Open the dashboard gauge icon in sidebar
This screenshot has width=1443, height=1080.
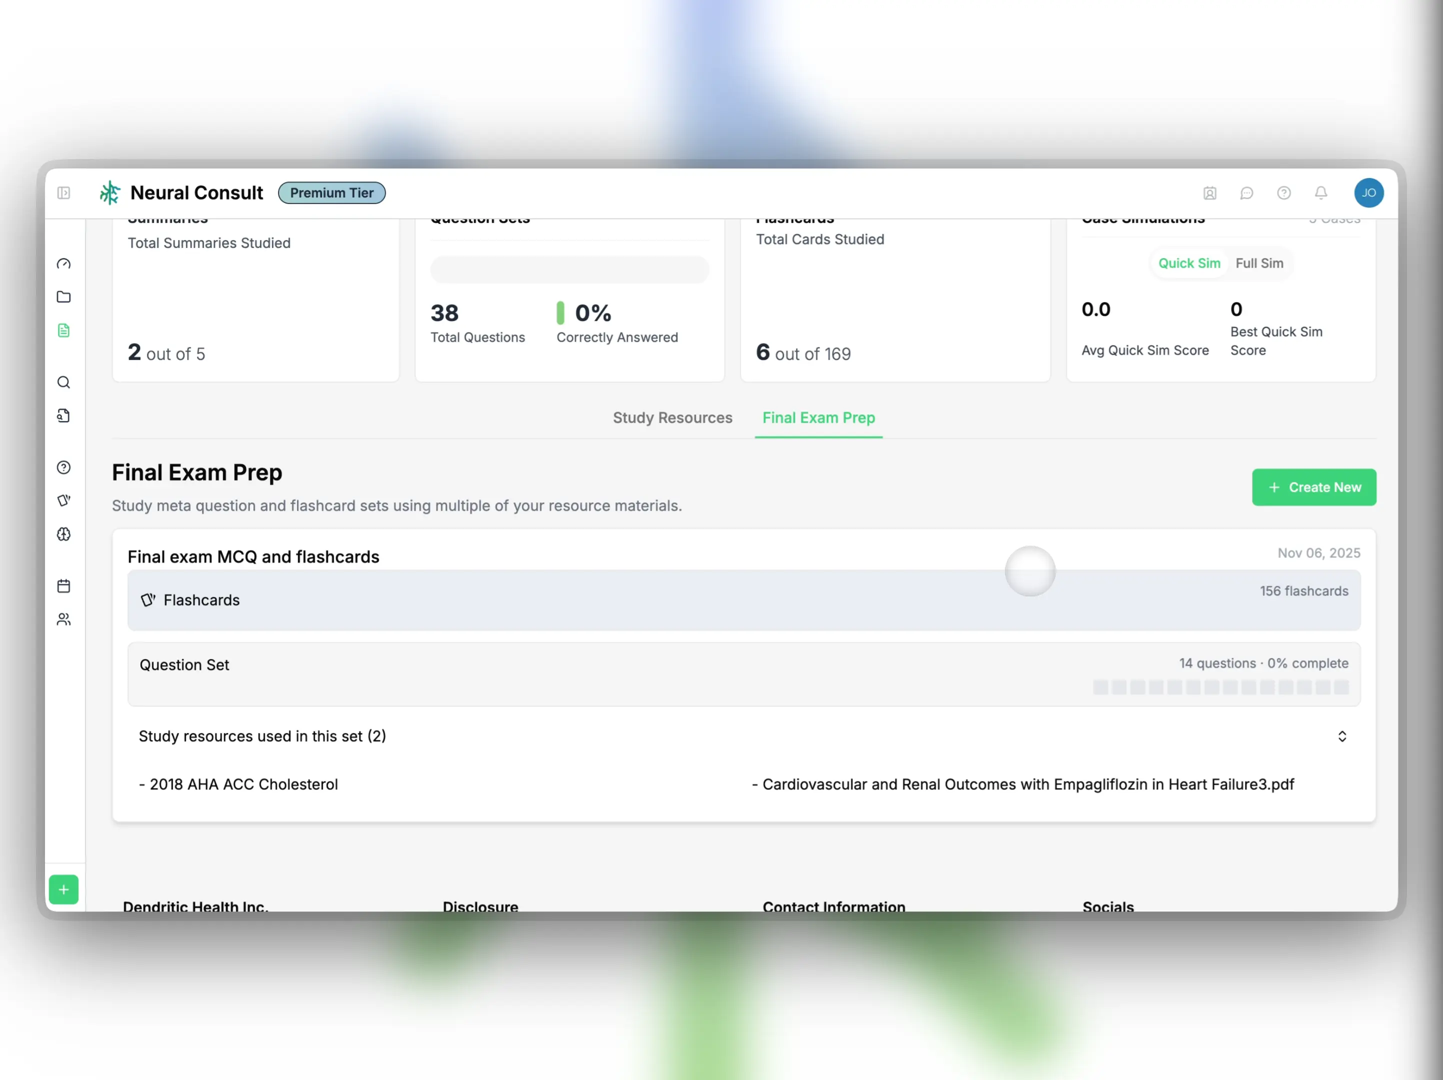tap(63, 263)
